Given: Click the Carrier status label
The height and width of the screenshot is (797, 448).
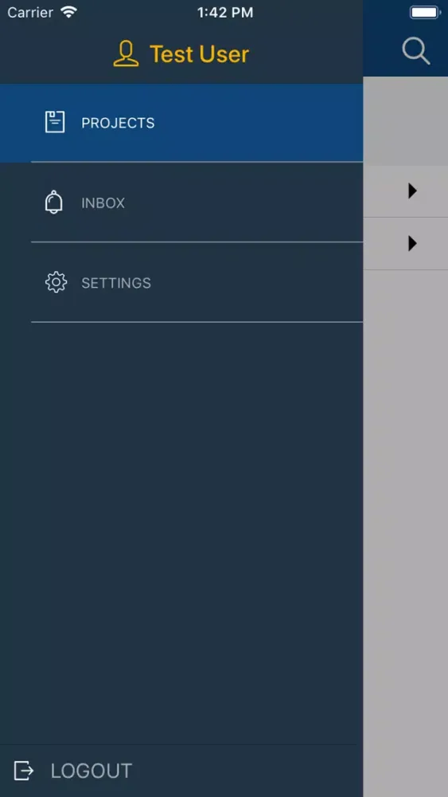Looking at the screenshot, I should tap(30, 12).
